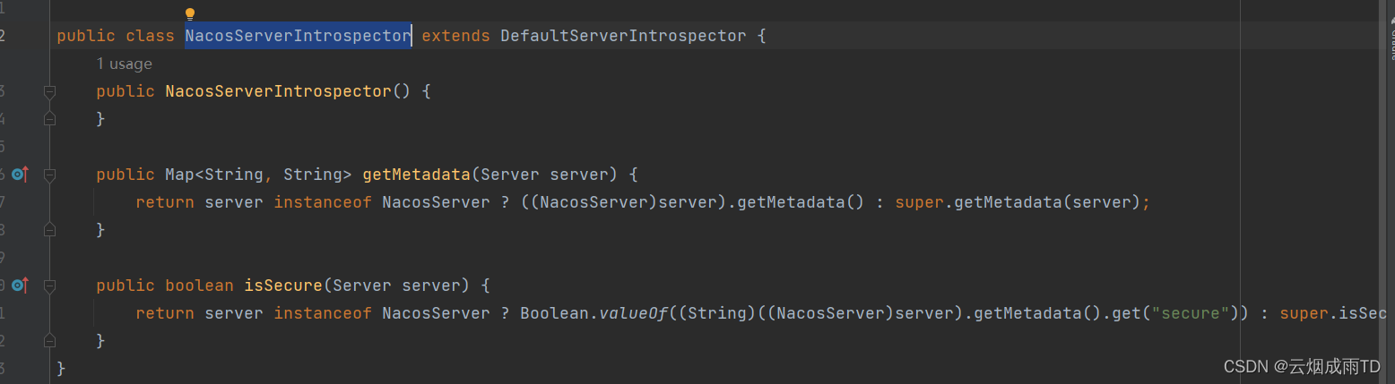Click fold end marker closing getMetadata
This screenshot has width=1395, height=384.
click(49, 230)
